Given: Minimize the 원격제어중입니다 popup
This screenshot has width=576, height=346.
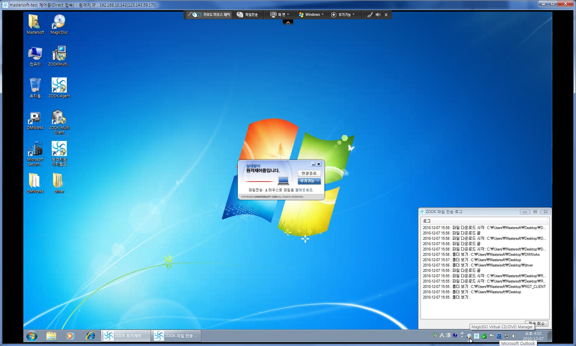Looking at the screenshot, I should 313,164.
